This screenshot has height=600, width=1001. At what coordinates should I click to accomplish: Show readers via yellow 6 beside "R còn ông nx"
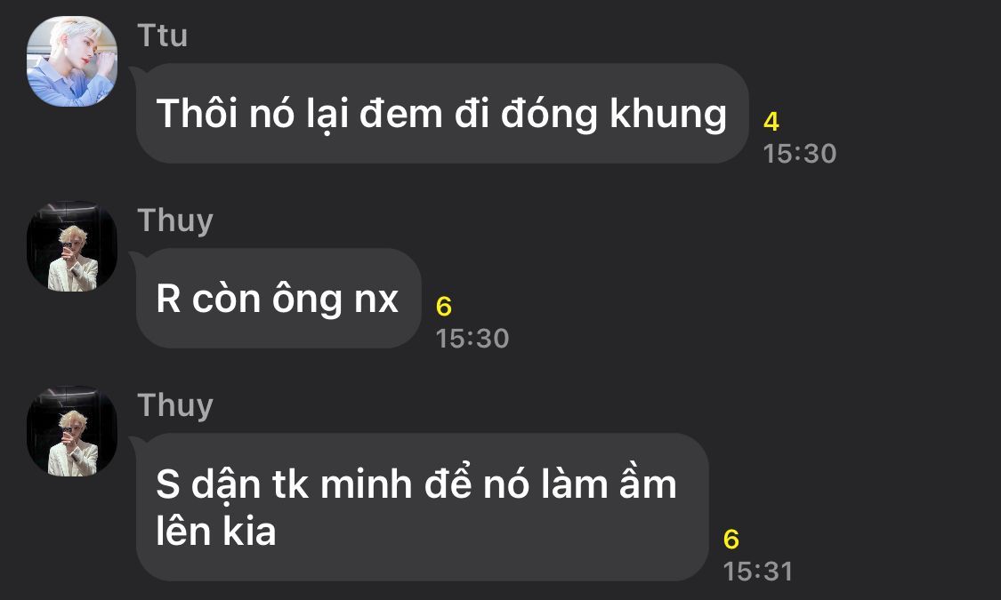click(x=444, y=307)
